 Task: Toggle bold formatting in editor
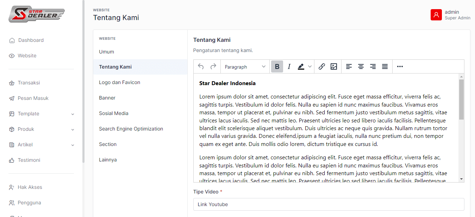click(277, 66)
